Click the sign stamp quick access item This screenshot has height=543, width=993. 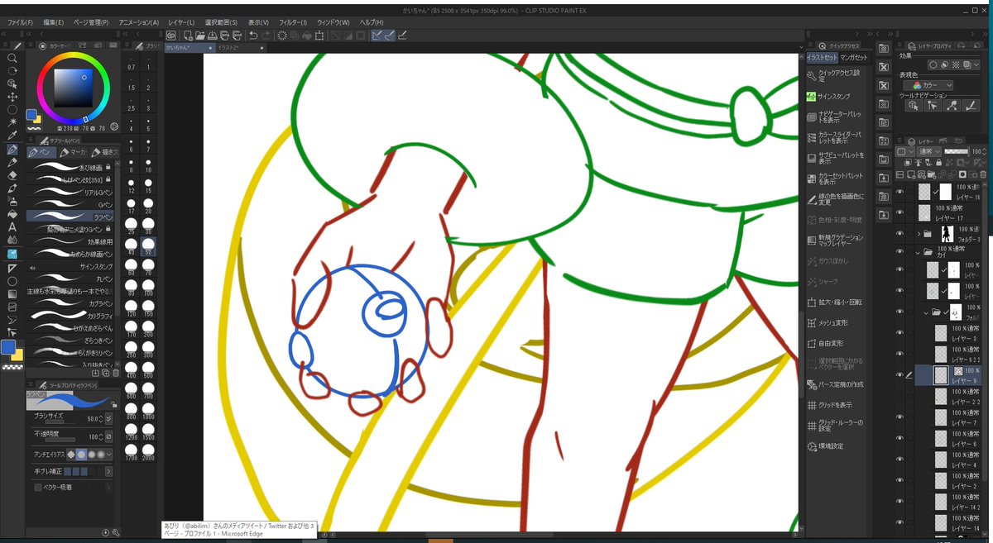click(835, 97)
